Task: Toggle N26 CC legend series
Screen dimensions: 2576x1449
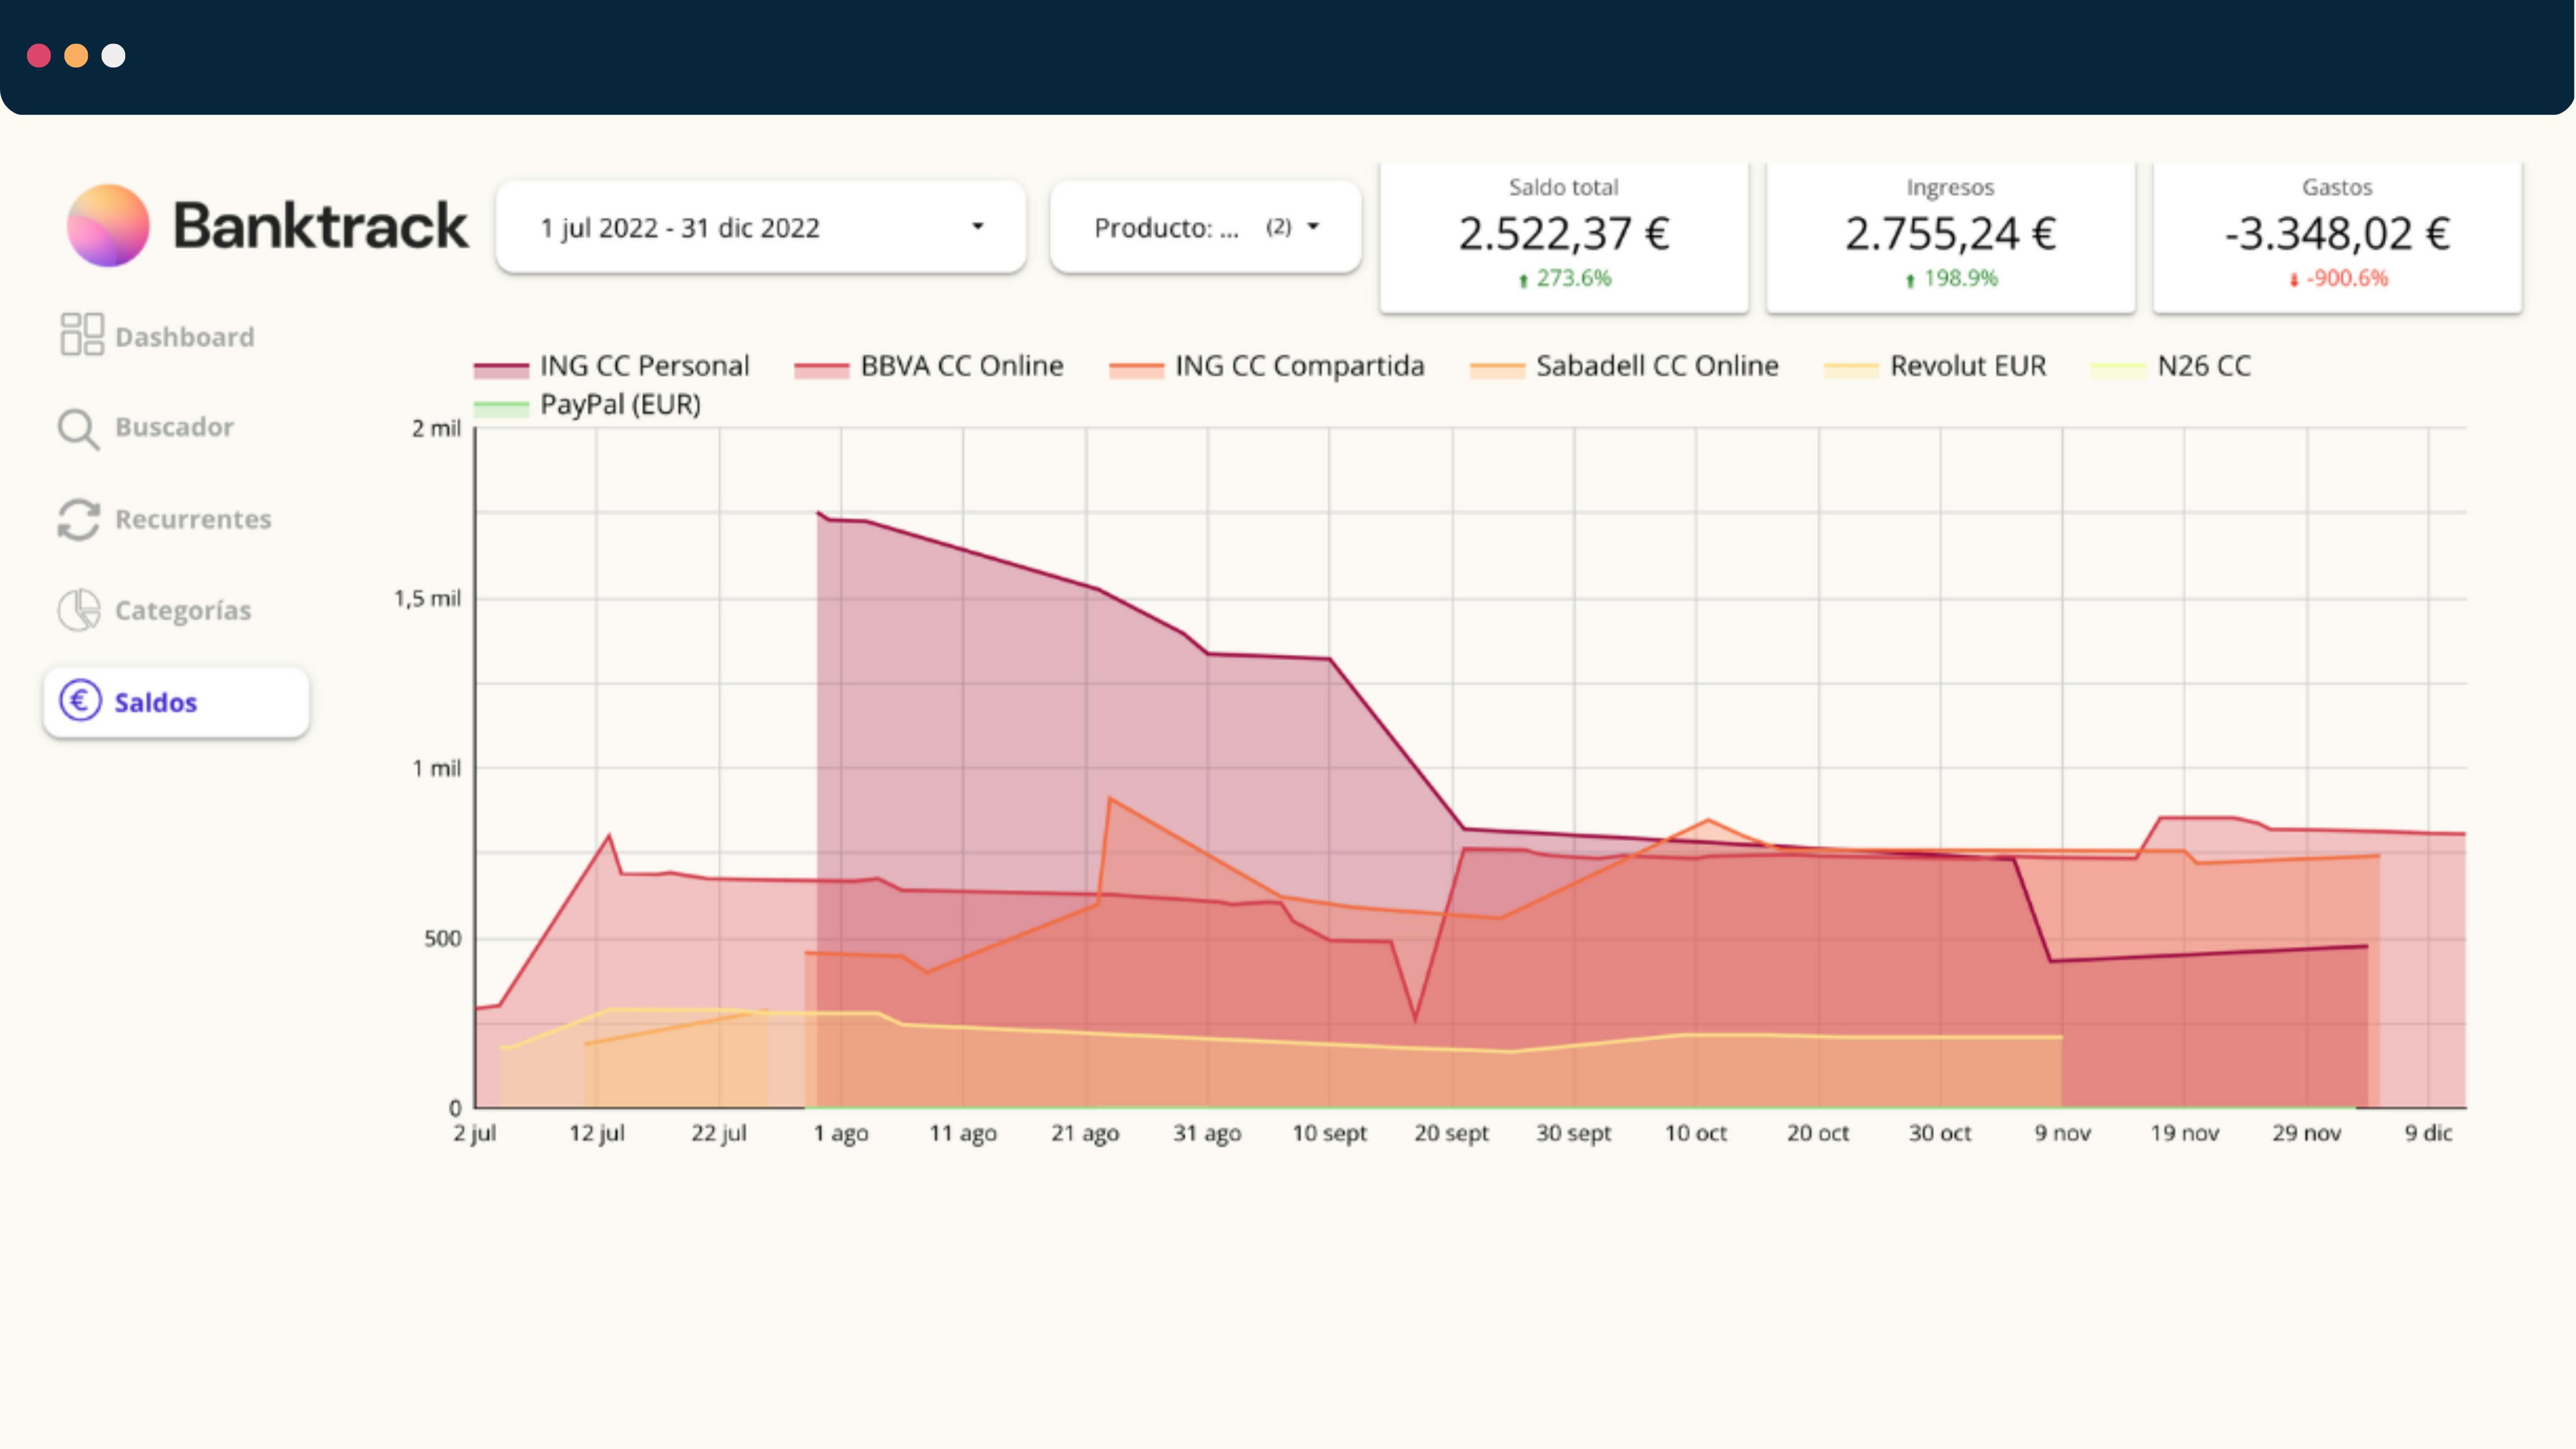Action: tap(2172, 366)
